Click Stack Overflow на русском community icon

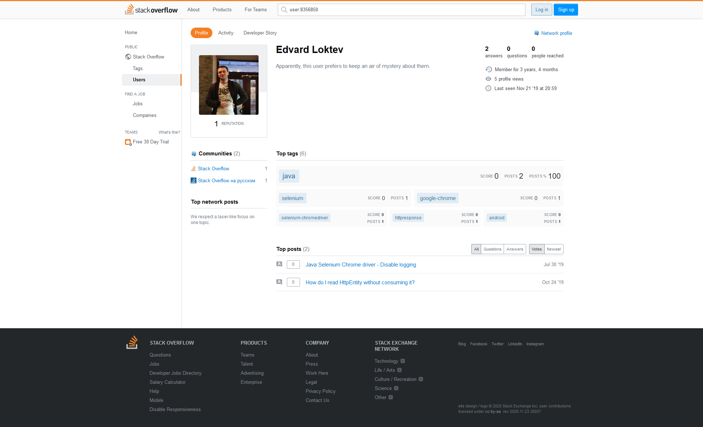pos(194,180)
